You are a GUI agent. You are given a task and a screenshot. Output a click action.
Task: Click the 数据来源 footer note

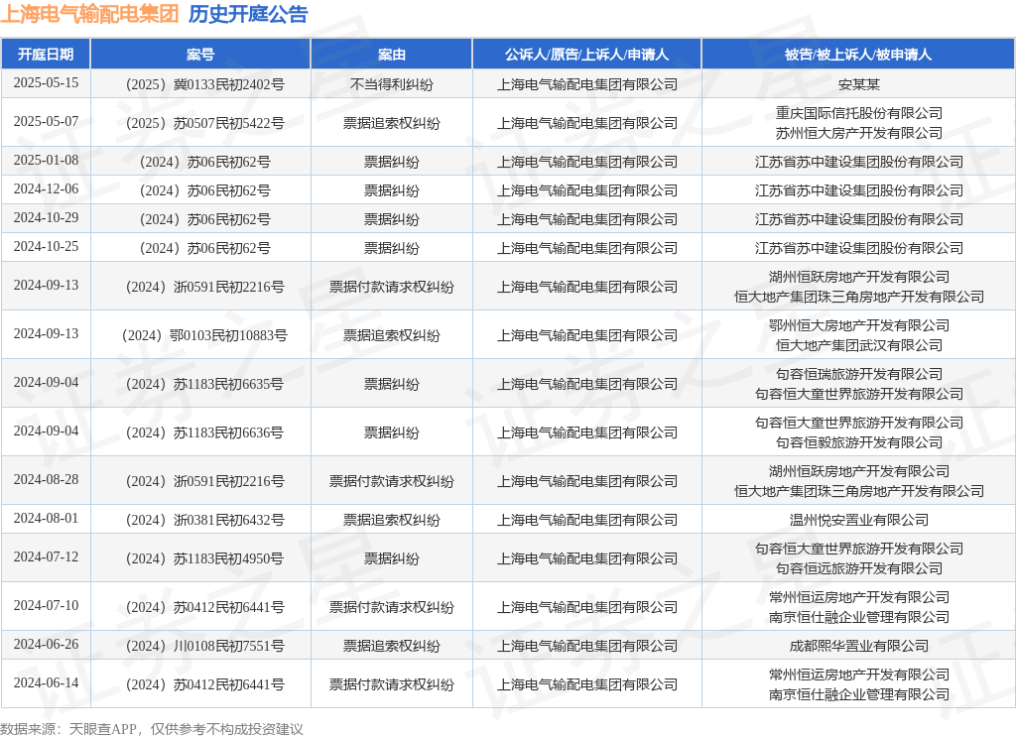[x=152, y=729]
